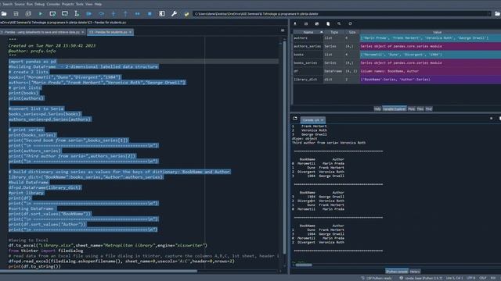Run selection or current line icon
501x281 pixels.
pyautogui.click(x=77, y=14)
